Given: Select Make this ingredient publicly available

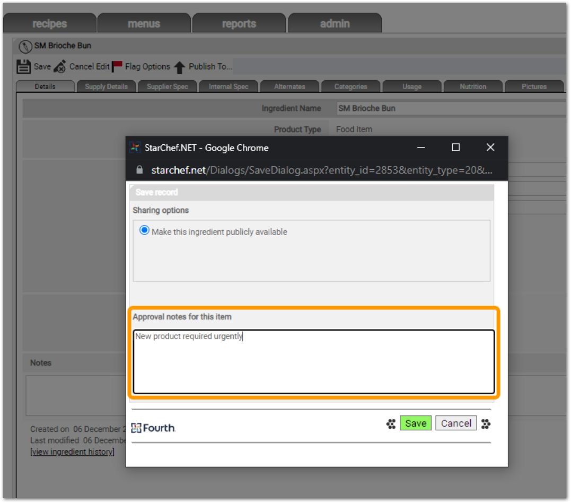Looking at the screenshot, I should coord(145,230).
